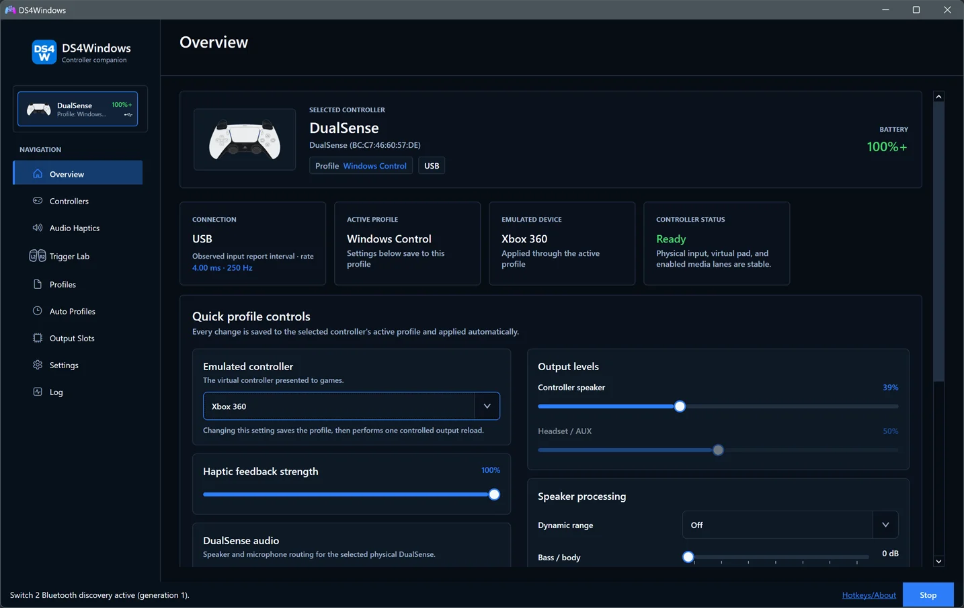Click the Active Profile Windows Control card
The height and width of the screenshot is (608, 964).
[407, 243]
